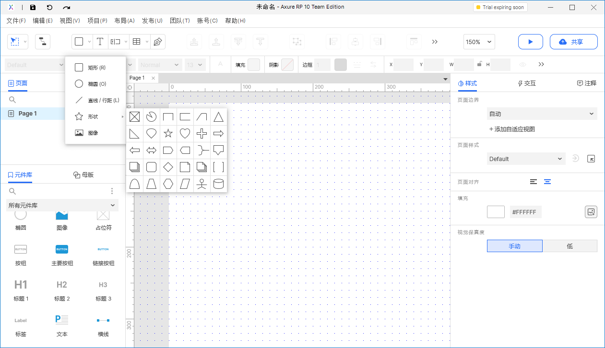The height and width of the screenshot is (348, 605).
Task: Redo the last undone action
Action: pyautogui.click(x=66, y=7)
